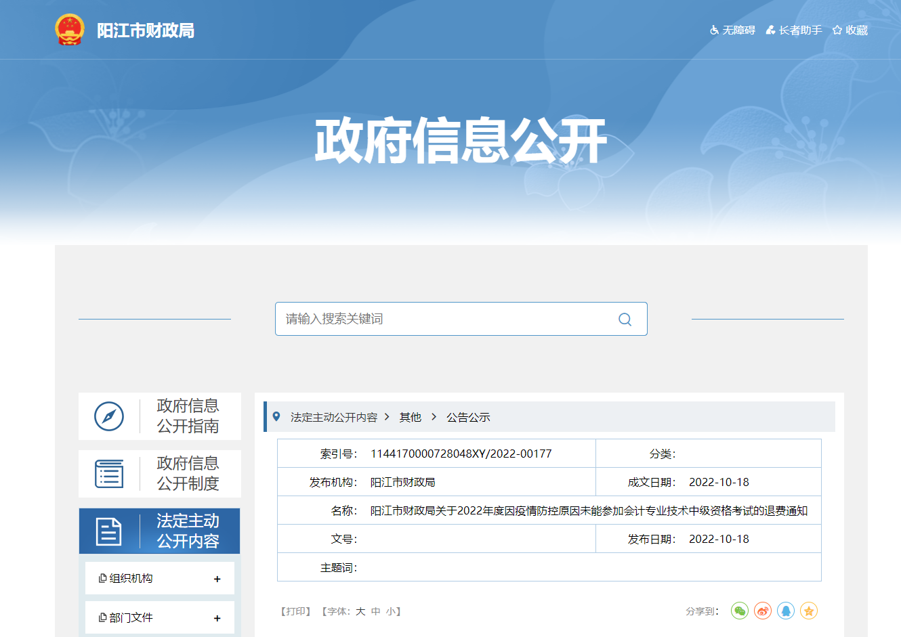The width and height of the screenshot is (901, 637).
Task: Click the search magnifier icon
Action: [624, 319]
